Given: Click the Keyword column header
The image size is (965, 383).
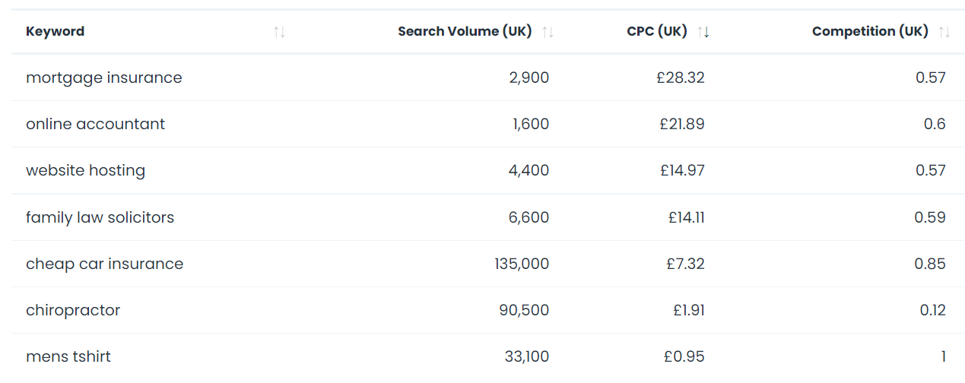Looking at the screenshot, I should tap(55, 32).
